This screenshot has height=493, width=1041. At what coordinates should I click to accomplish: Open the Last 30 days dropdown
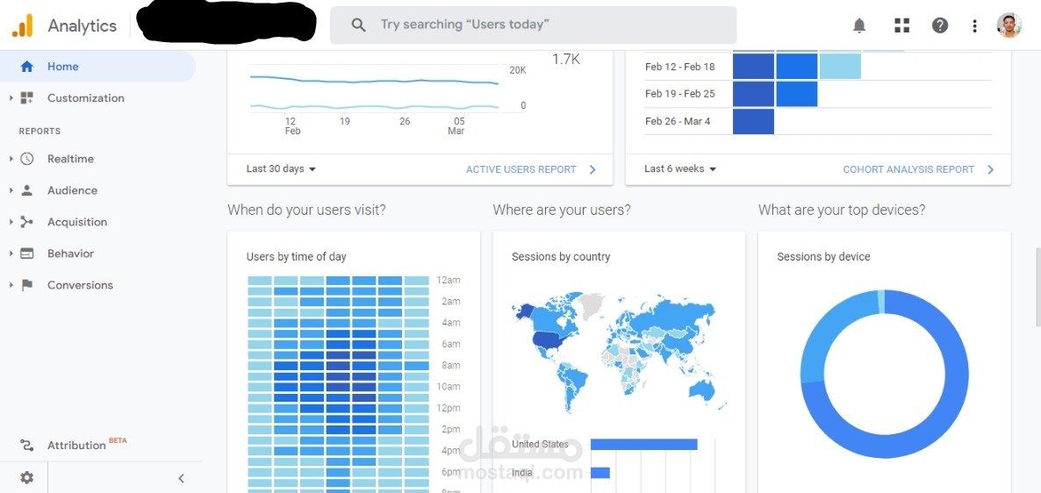(x=281, y=169)
